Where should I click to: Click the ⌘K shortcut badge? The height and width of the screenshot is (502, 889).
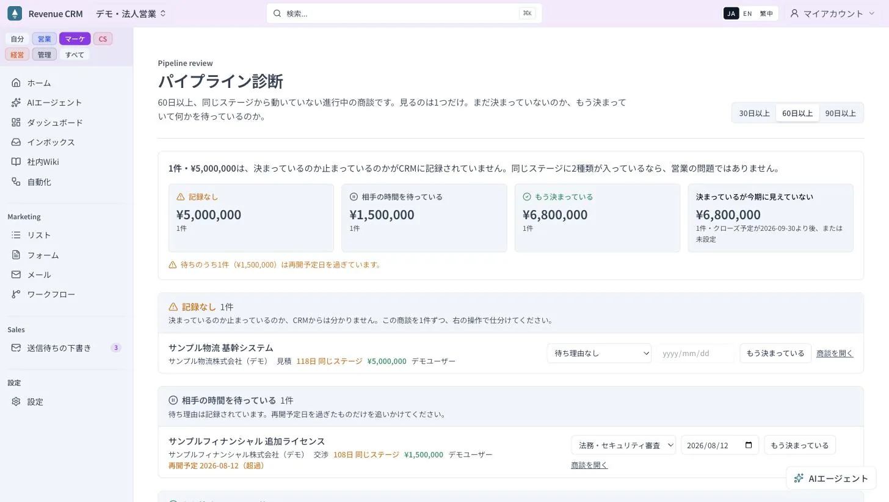527,13
